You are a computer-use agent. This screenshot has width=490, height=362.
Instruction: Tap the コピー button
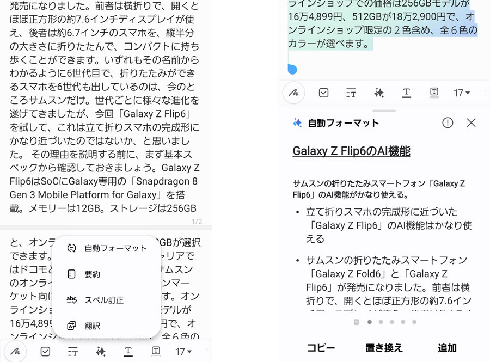pos(321,348)
